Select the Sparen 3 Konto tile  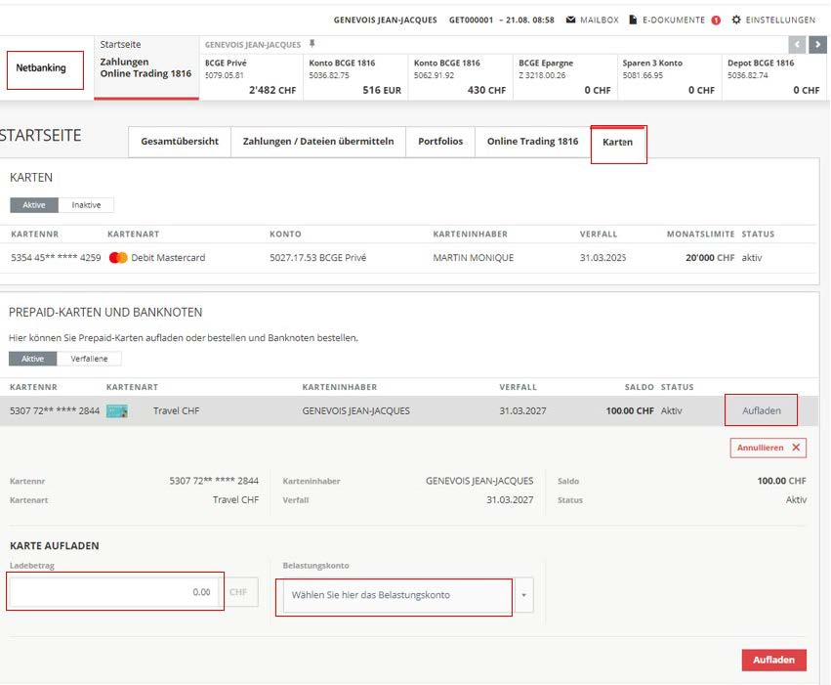click(x=669, y=76)
